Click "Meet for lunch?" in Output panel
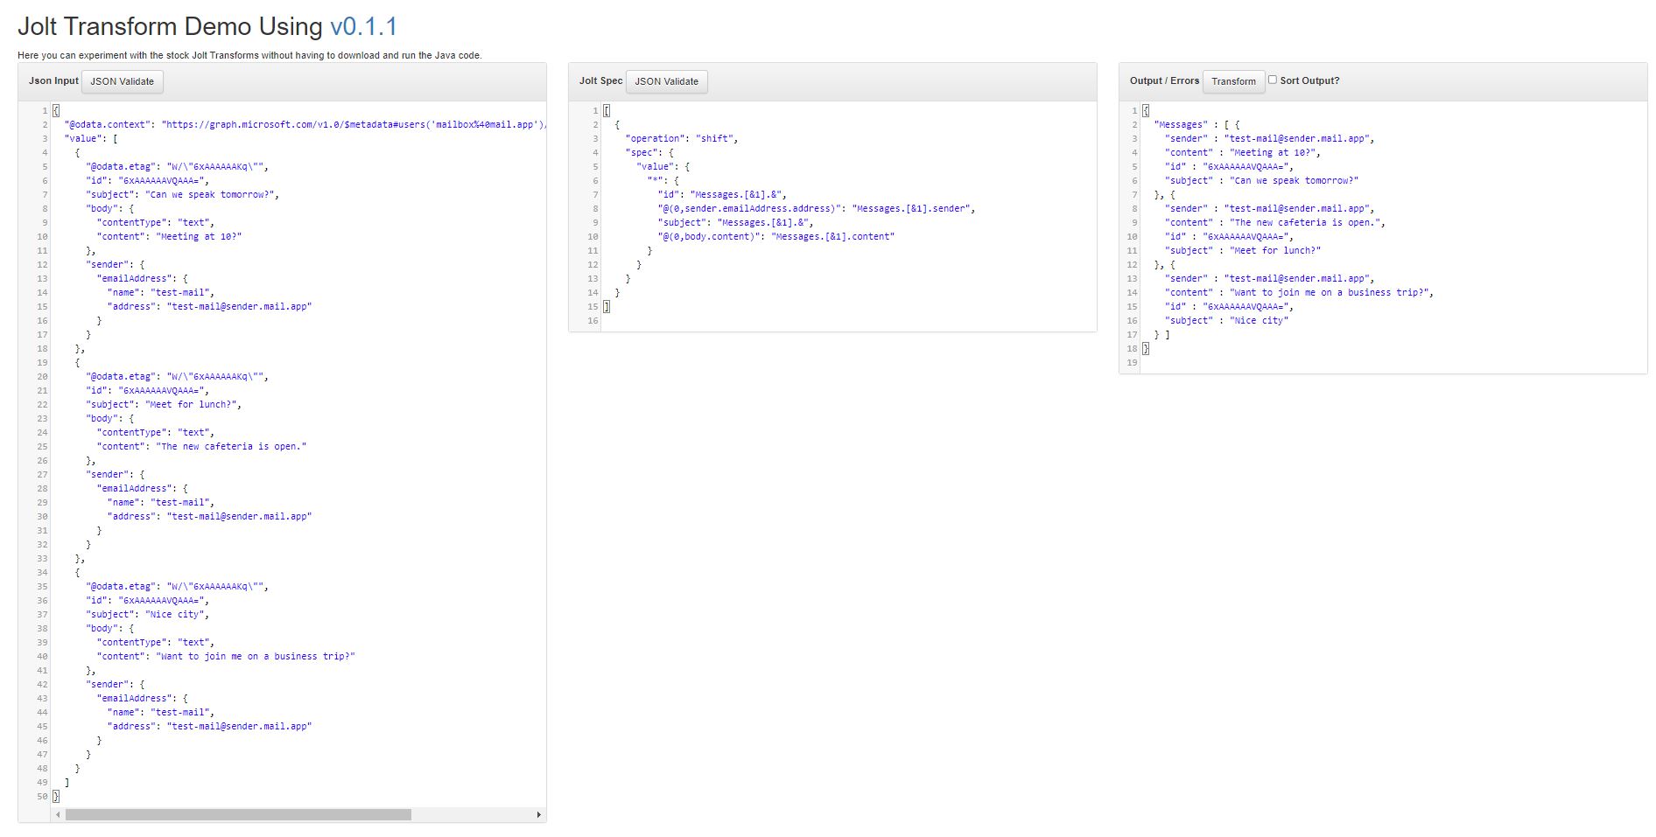This screenshot has width=1656, height=837. 1275,250
